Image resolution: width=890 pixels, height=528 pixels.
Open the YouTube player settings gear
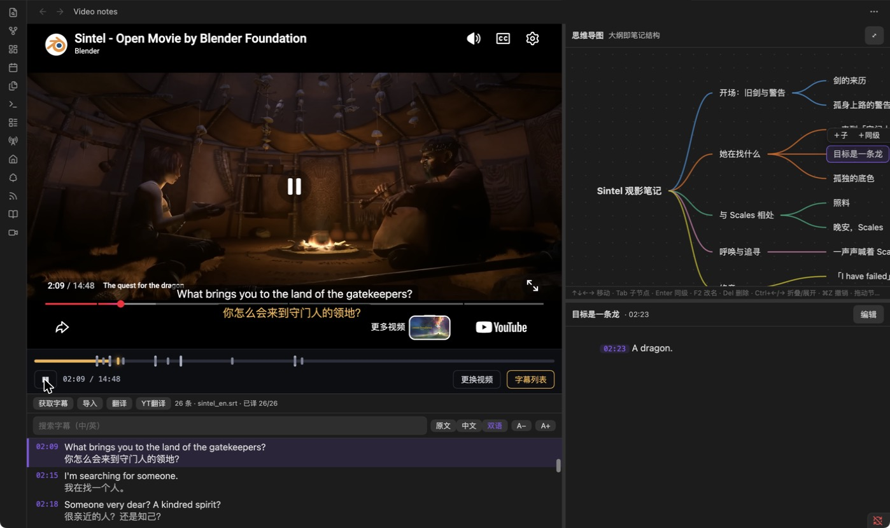[x=532, y=39]
